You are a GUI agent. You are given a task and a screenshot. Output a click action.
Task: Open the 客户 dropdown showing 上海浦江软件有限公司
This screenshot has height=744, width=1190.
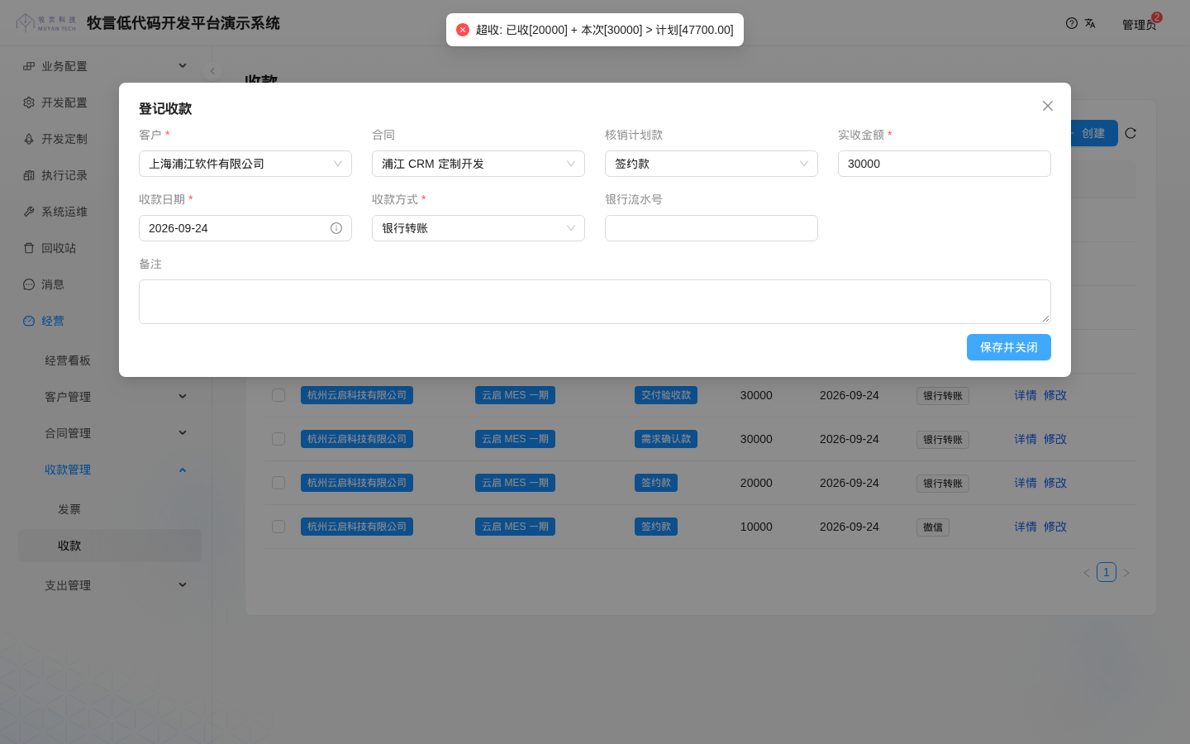point(245,164)
